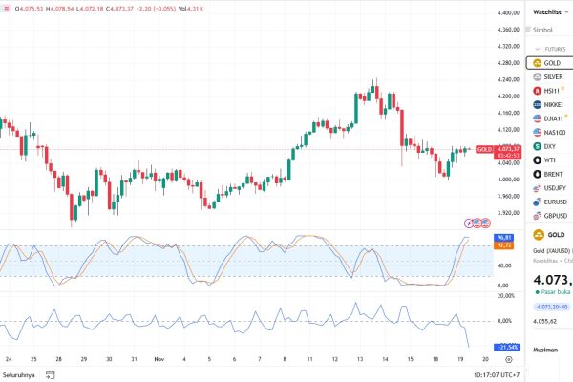Select EURUSD in the watchlist
573x382 pixels.
(x=556, y=202)
